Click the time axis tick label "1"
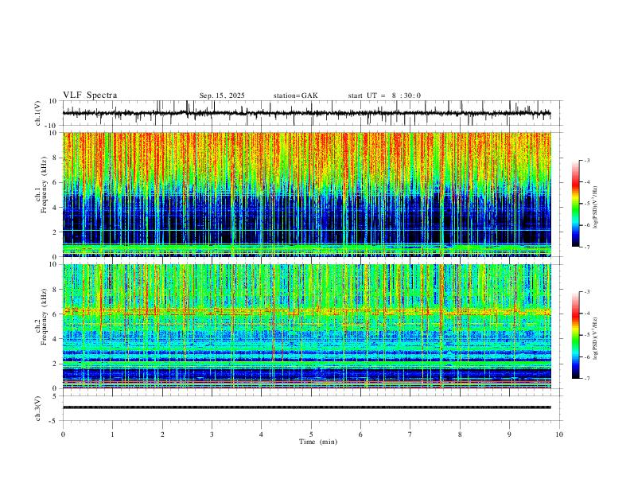The image size is (630, 487). tap(112, 434)
